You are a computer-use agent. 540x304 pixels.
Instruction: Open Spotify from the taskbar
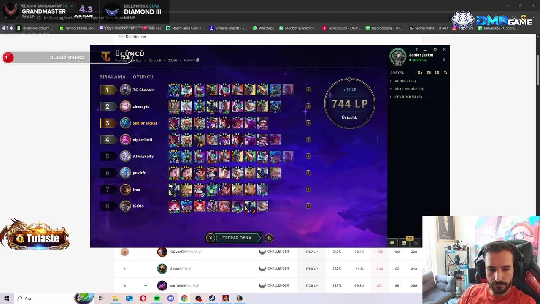(x=157, y=299)
